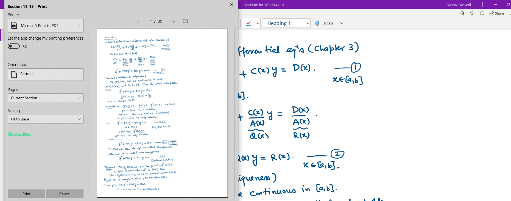Expand the tags dropdown arrow beside To Do

(258, 23)
